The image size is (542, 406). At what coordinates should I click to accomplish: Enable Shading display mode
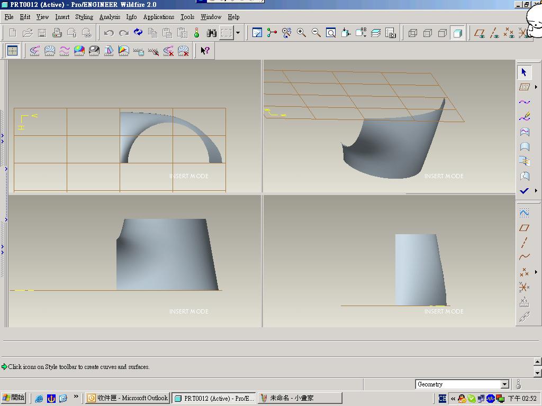pyautogui.click(x=457, y=33)
